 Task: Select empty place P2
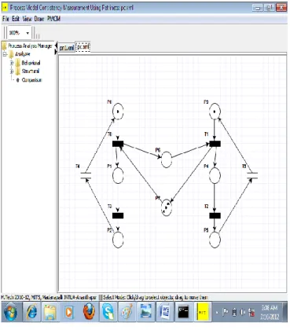118,240
